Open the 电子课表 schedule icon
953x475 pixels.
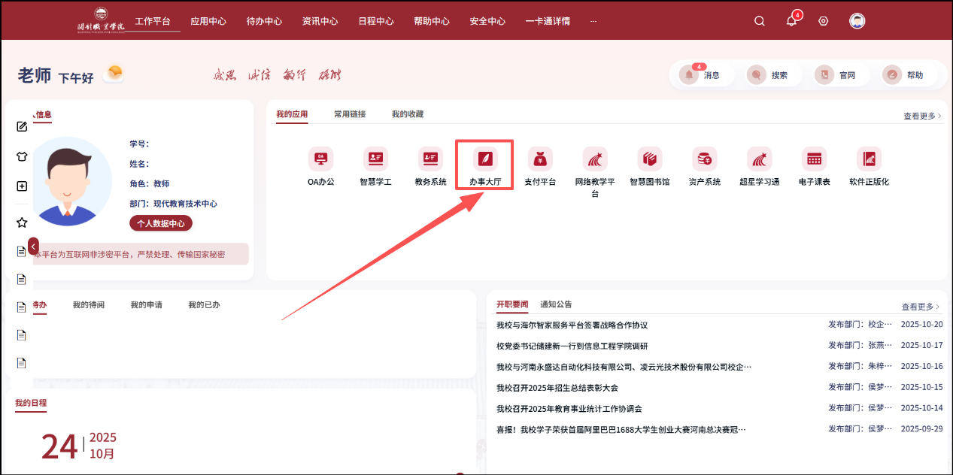814,159
